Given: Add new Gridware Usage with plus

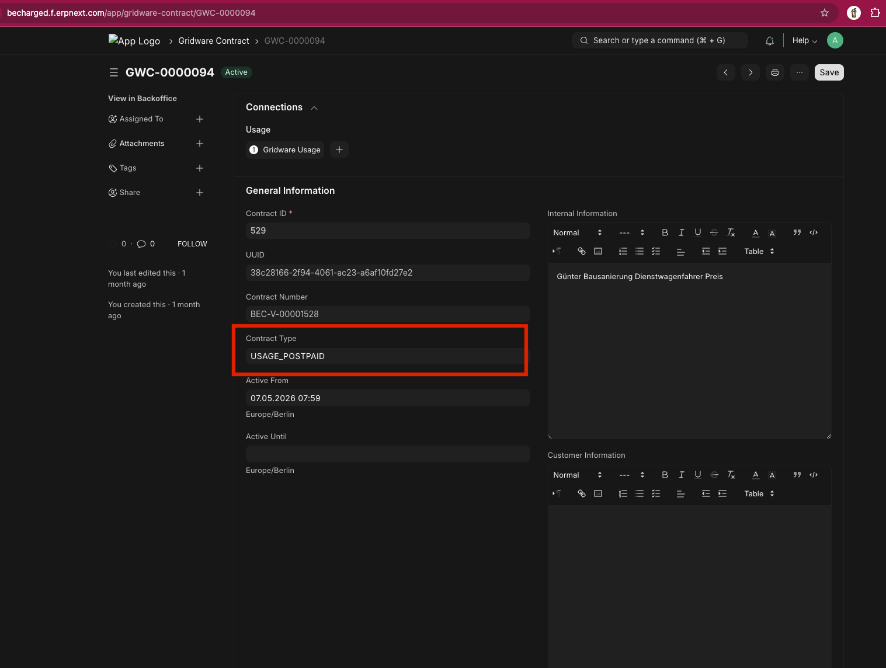Looking at the screenshot, I should point(339,149).
